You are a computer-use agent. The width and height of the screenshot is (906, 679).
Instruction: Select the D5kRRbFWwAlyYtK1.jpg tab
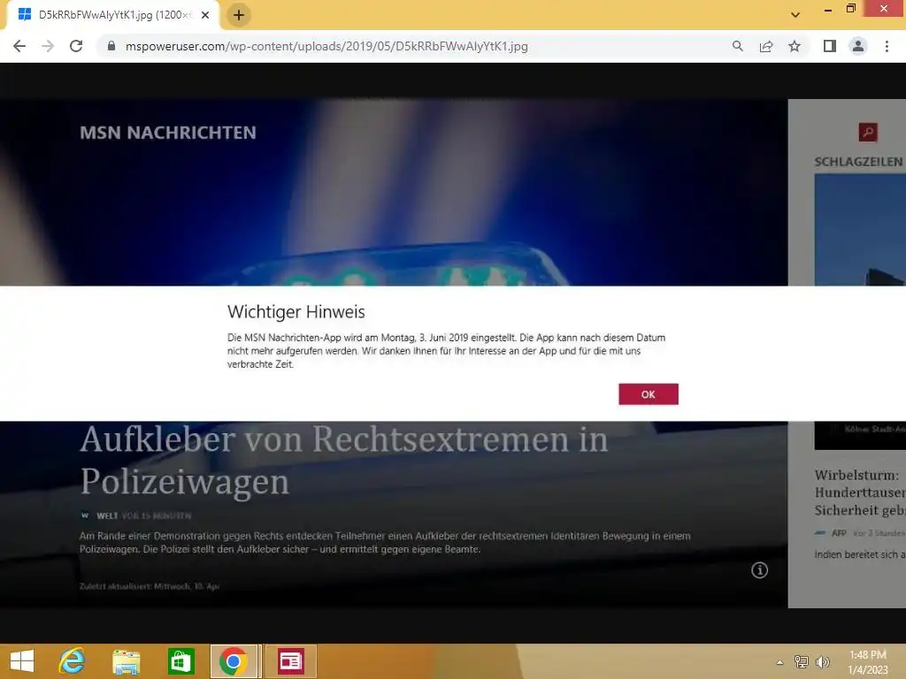point(112,15)
